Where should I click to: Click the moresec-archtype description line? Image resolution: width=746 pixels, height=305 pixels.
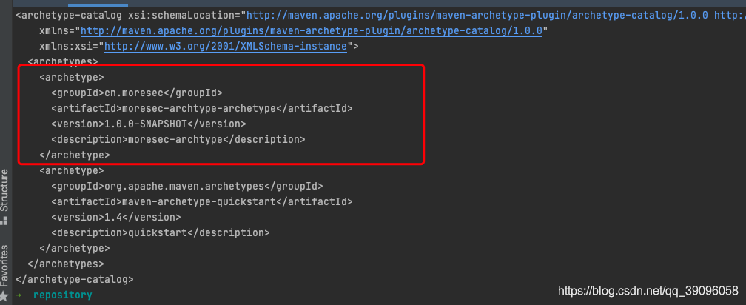pyautogui.click(x=178, y=140)
